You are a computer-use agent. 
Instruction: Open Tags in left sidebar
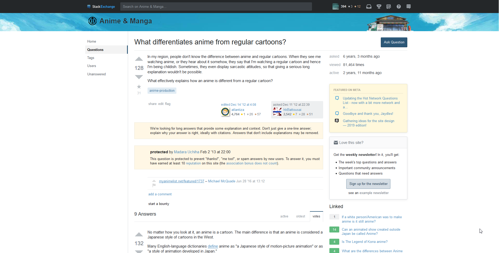[91, 58]
